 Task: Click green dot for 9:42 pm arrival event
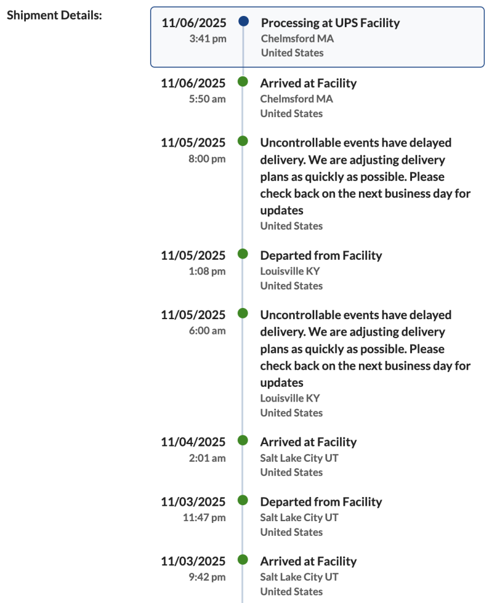242,560
